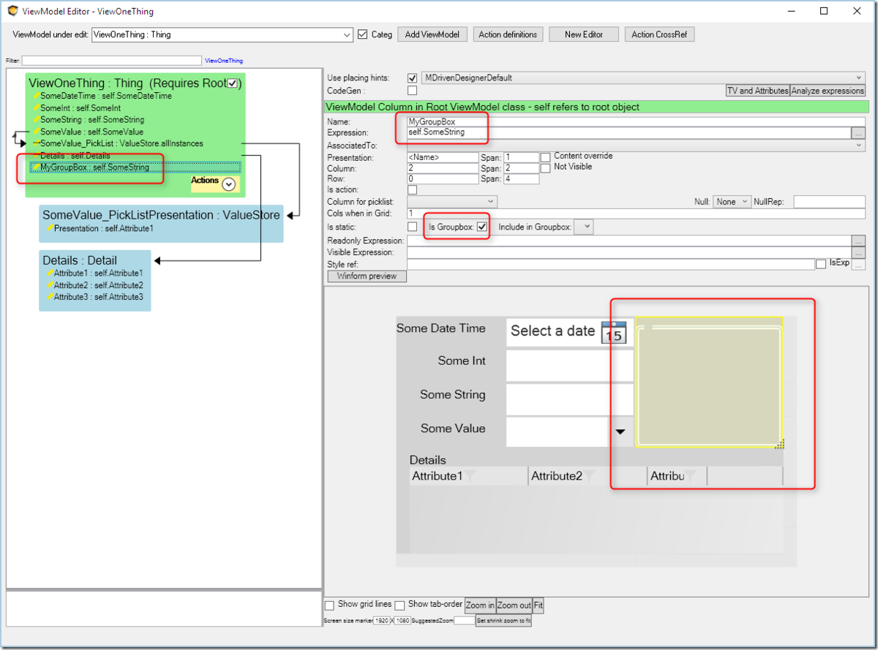Viewport: 878px width, 650px height.
Task: Enable Show grid lines checkbox
Action: [x=329, y=605]
